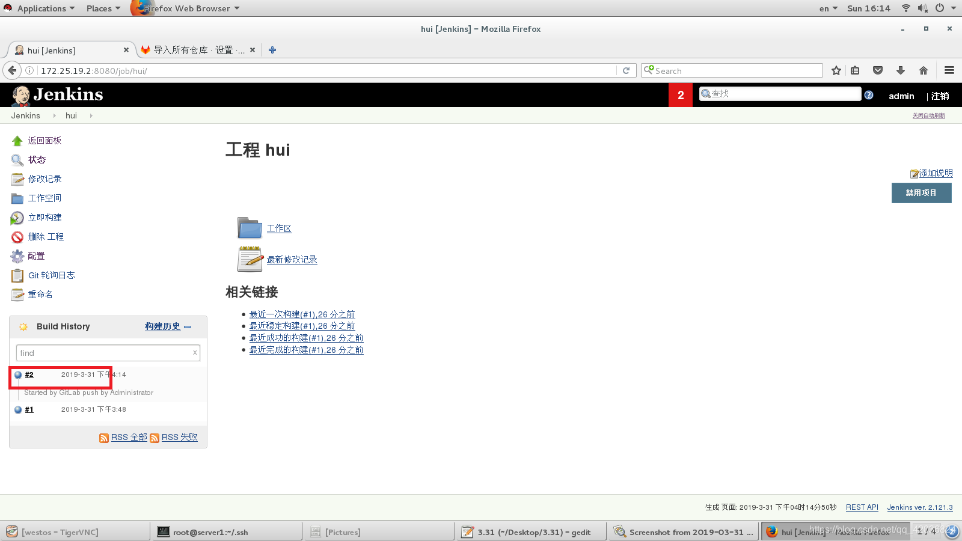Expand the breadcrumb arrow after hui

[x=91, y=115]
